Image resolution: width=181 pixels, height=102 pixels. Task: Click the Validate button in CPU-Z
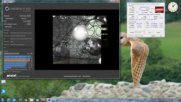point(153,36)
